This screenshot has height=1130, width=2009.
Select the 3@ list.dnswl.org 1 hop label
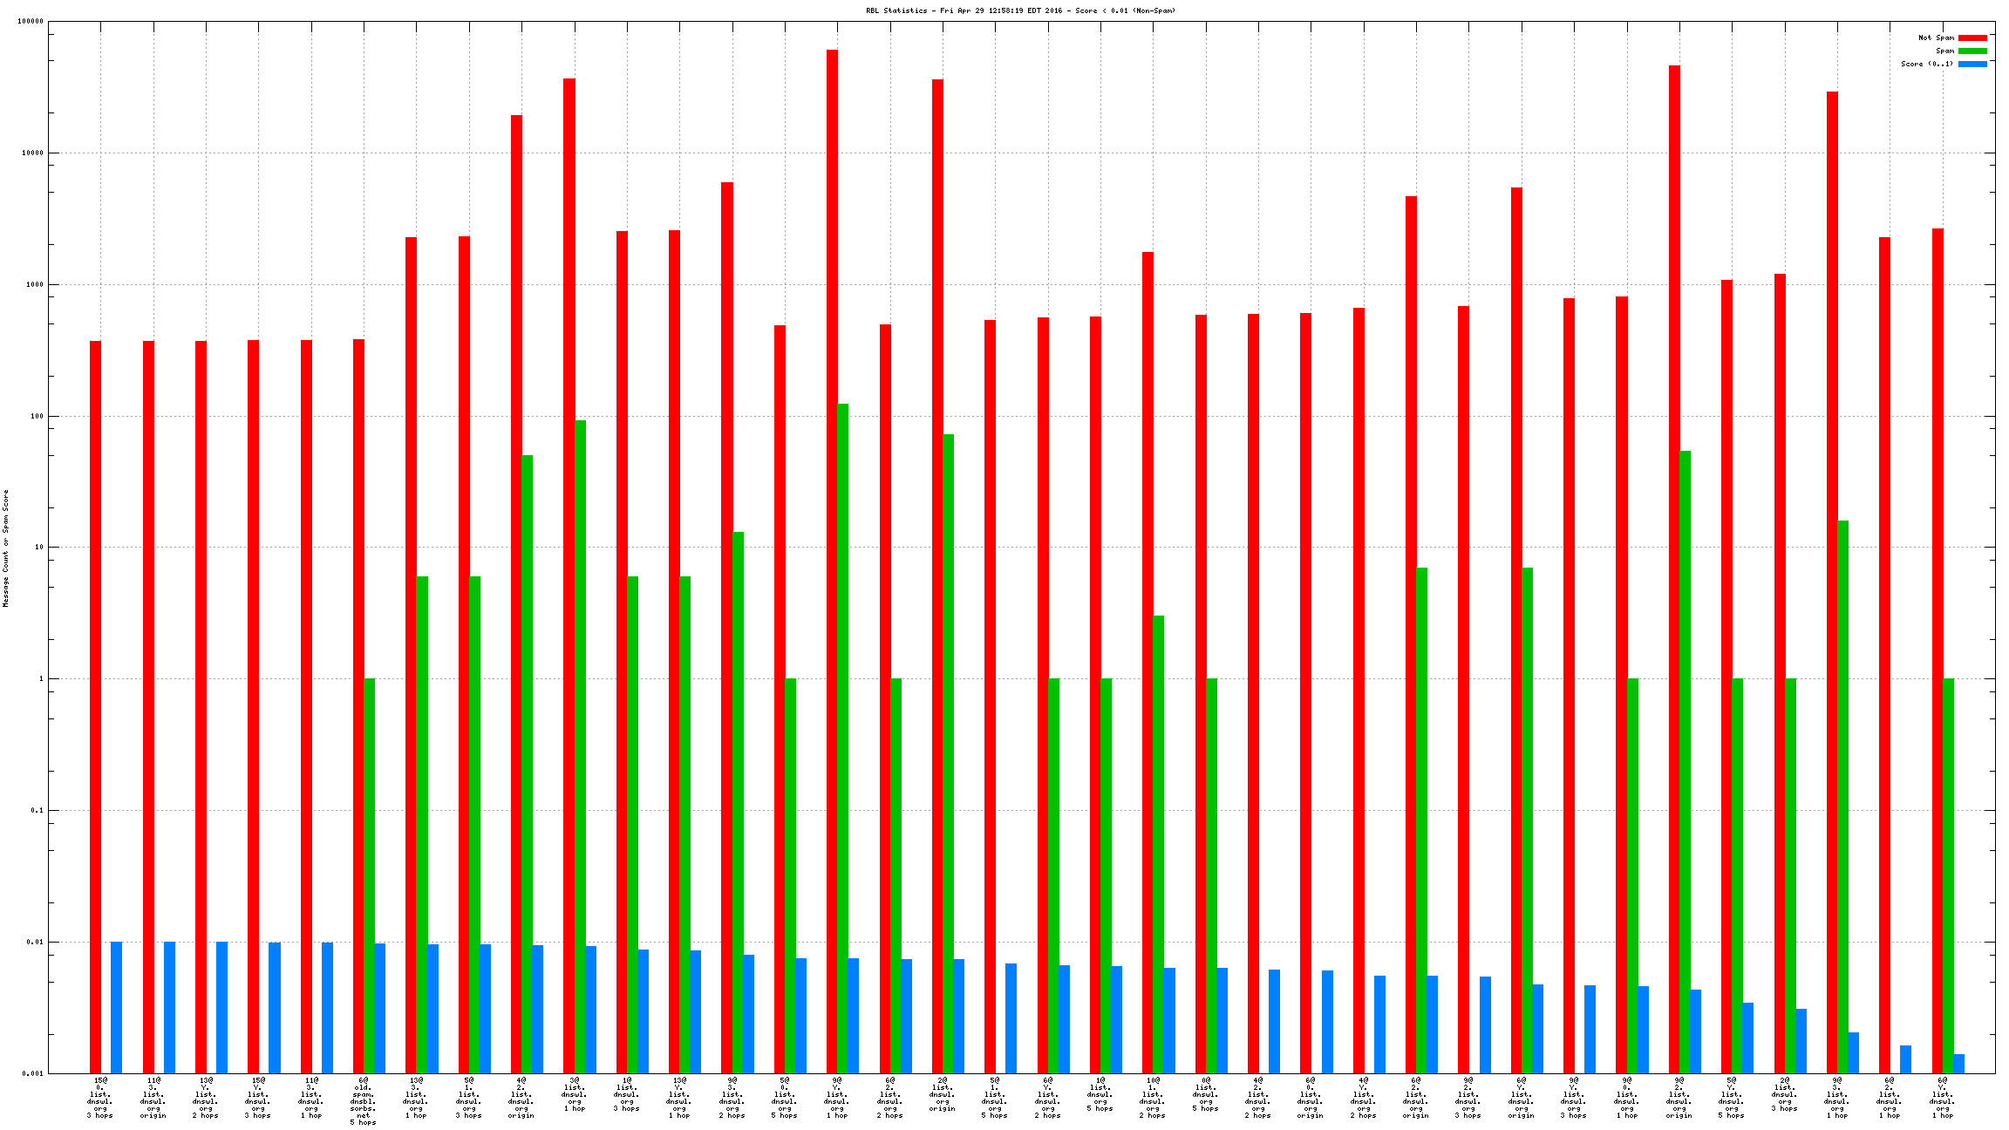click(574, 1094)
